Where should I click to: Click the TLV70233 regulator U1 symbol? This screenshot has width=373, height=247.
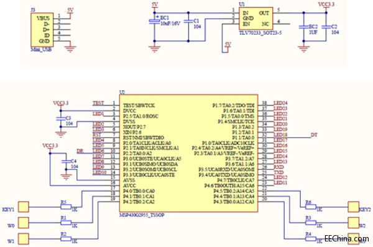(x=256, y=18)
